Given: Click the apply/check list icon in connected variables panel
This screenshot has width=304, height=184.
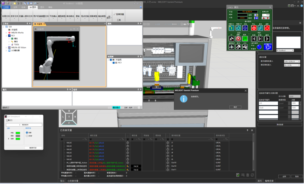Looking at the screenshot, I should pyautogui.click(x=238, y=175).
